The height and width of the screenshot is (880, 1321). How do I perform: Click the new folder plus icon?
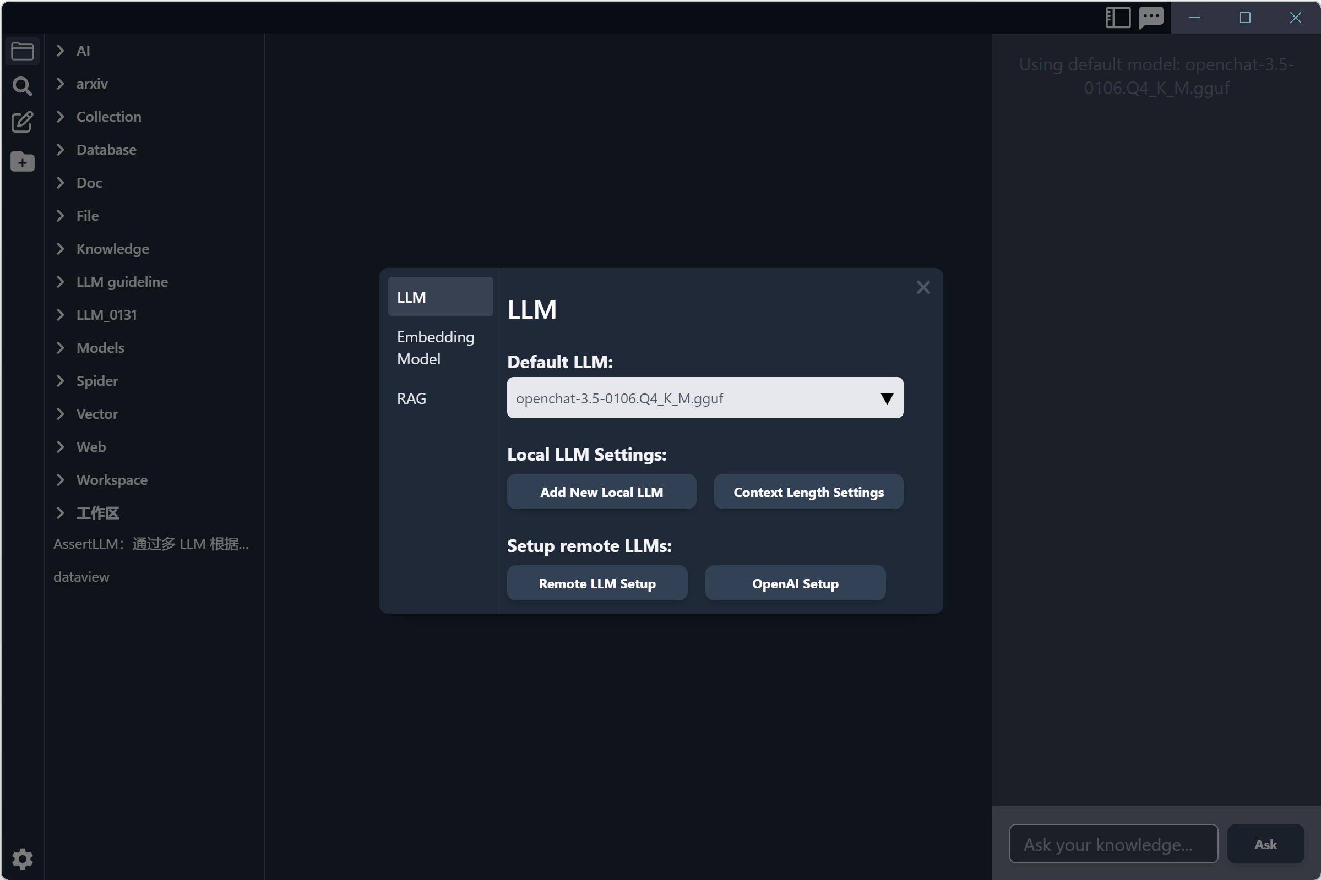23,162
